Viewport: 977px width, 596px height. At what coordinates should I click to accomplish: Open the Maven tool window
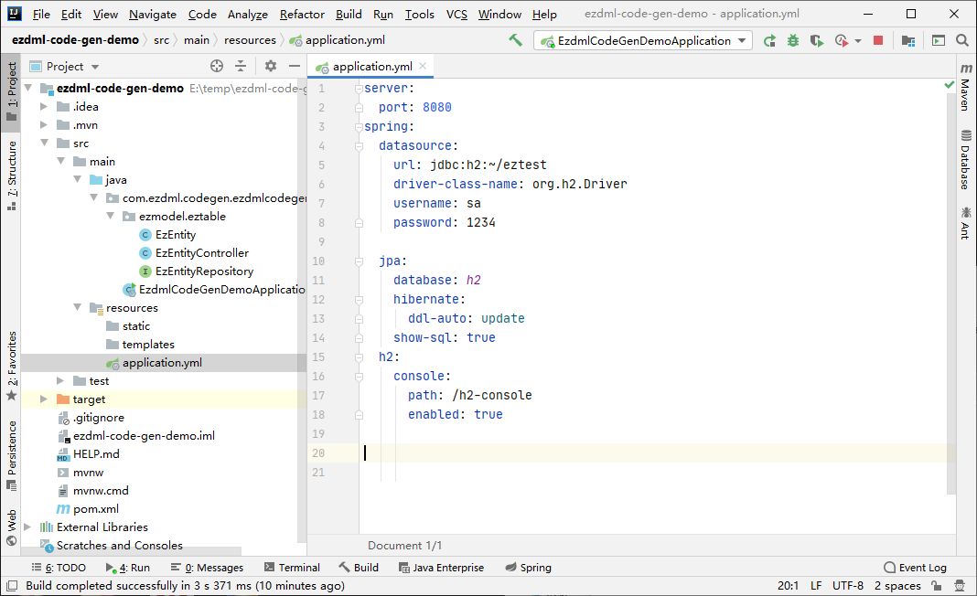[966, 87]
